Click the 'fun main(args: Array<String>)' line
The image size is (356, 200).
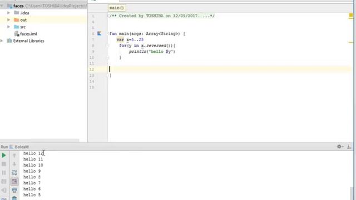point(147,34)
